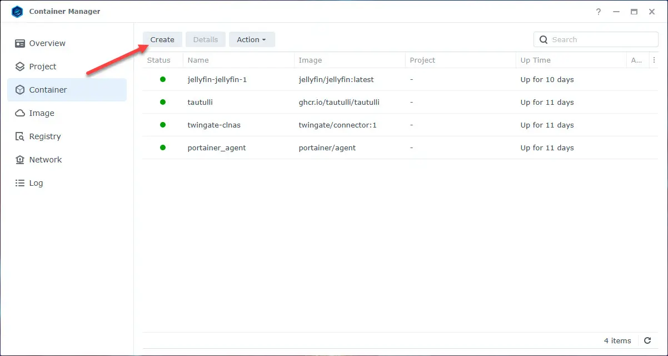Click the Container Manager app logo
668x356 pixels.
tap(17, 12)
